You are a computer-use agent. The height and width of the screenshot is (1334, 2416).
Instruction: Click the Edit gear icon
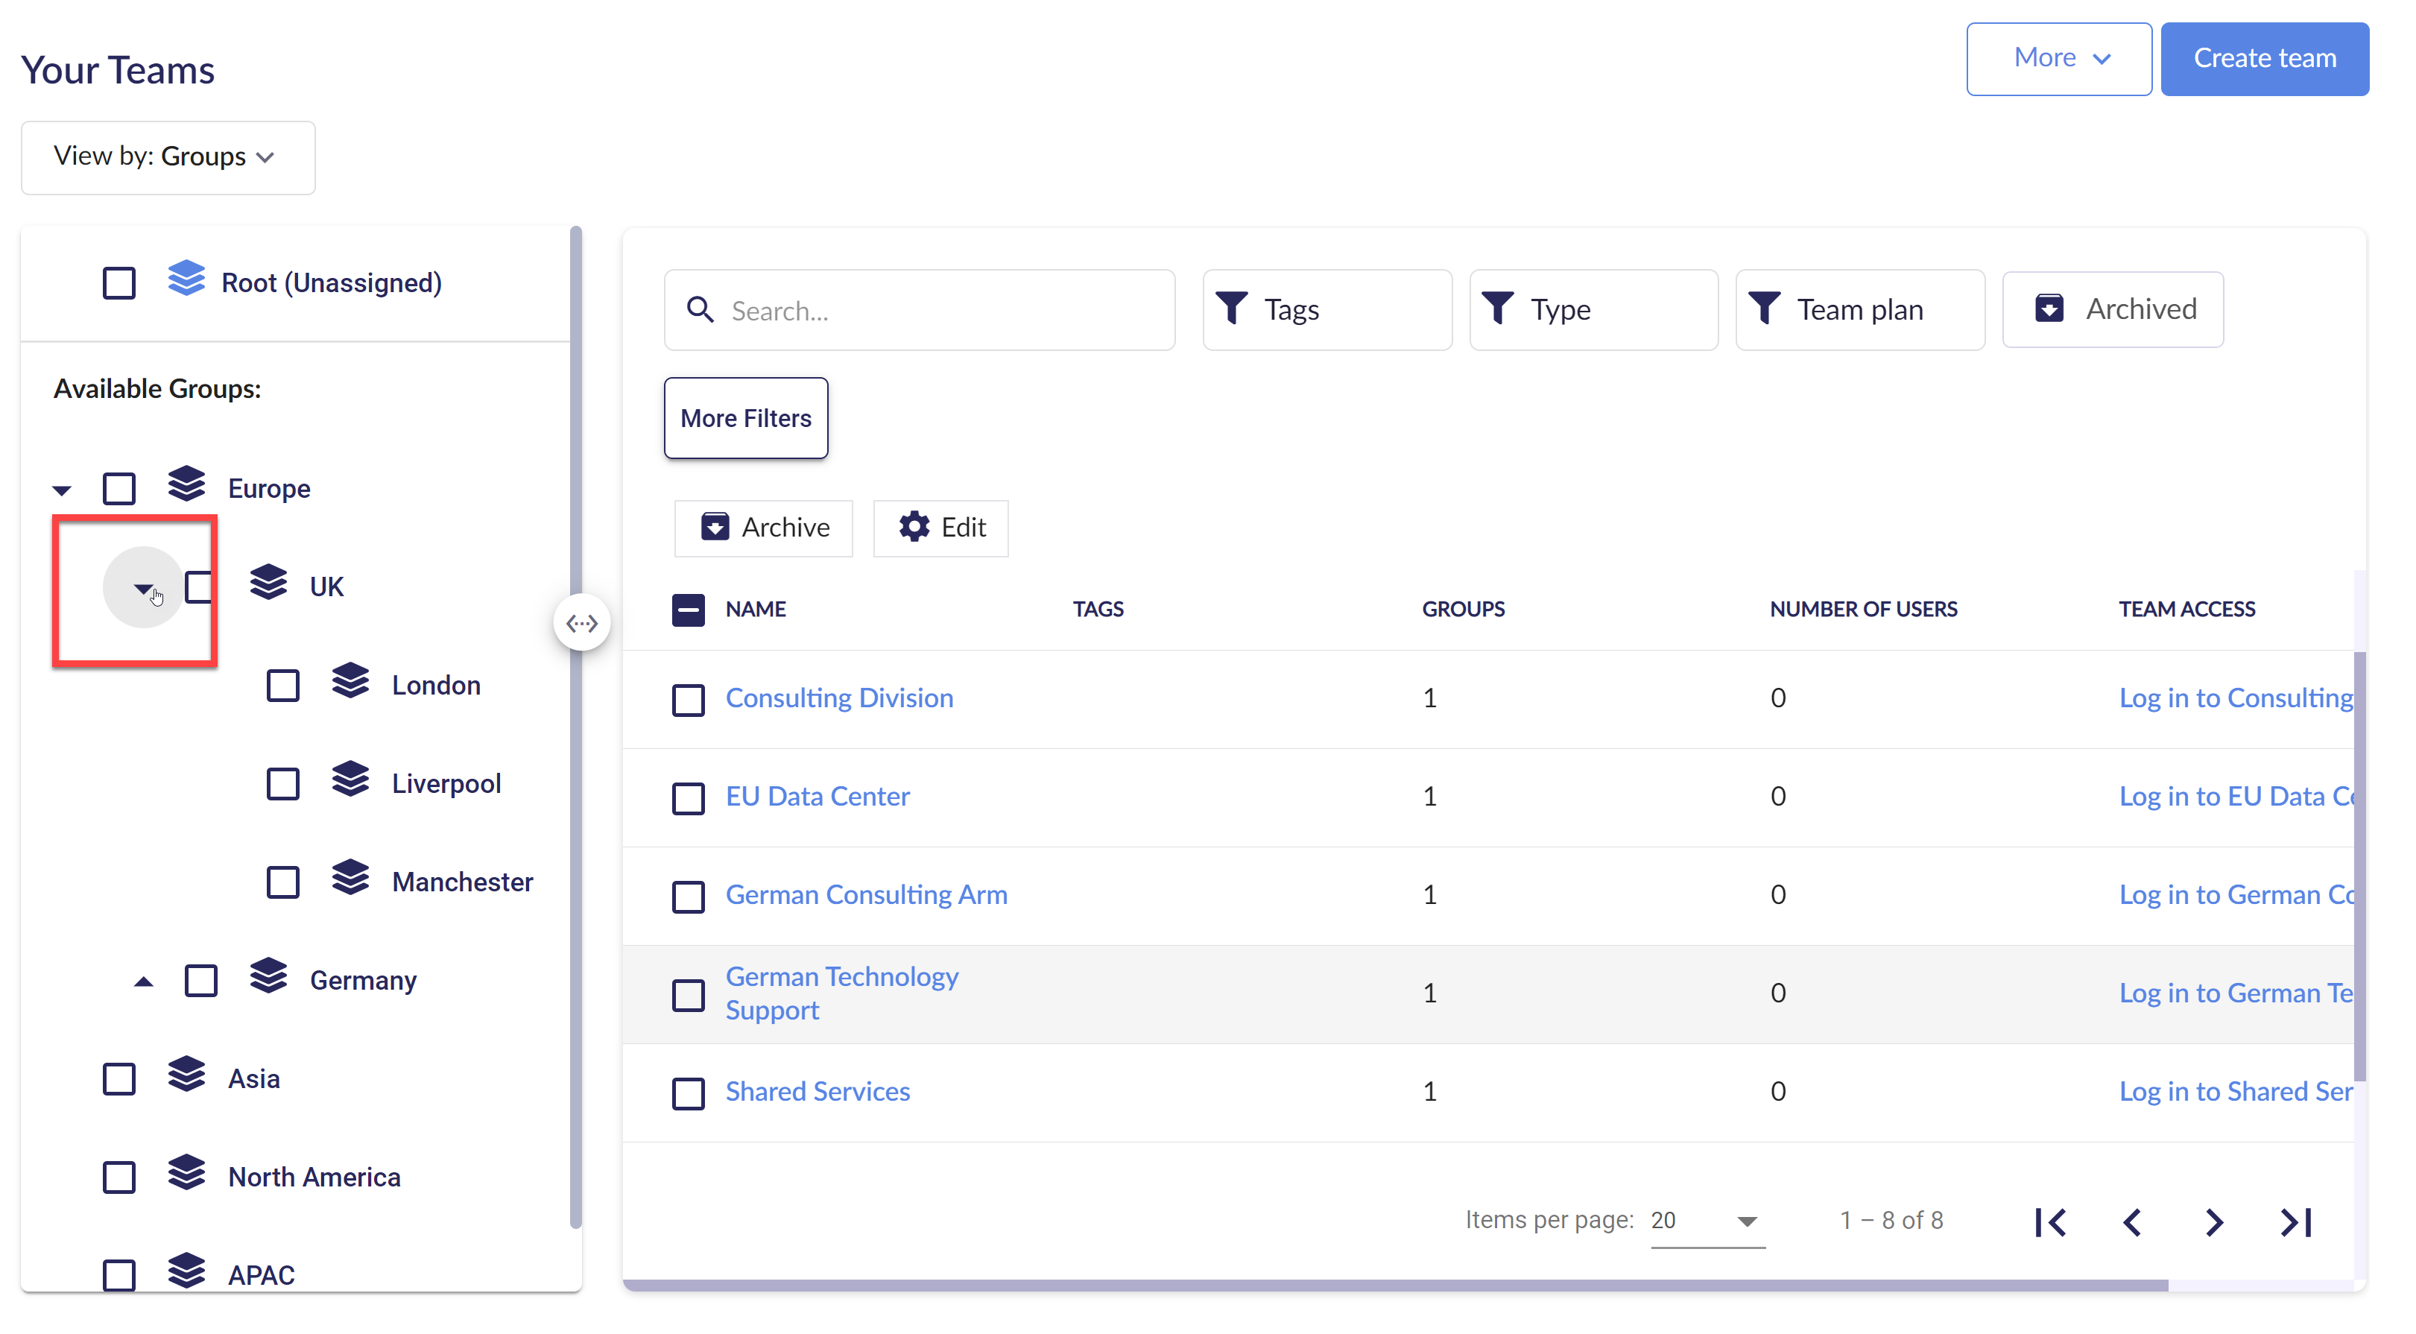coord(914,527)
